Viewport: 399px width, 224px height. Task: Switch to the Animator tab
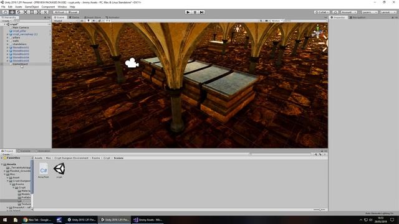[112, 17]
